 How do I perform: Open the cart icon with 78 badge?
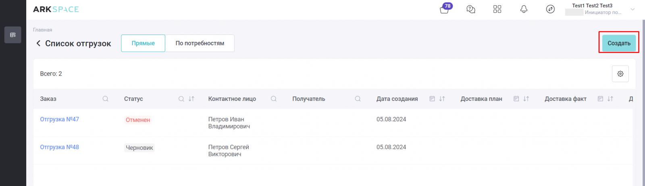click(x=445, y=9)
